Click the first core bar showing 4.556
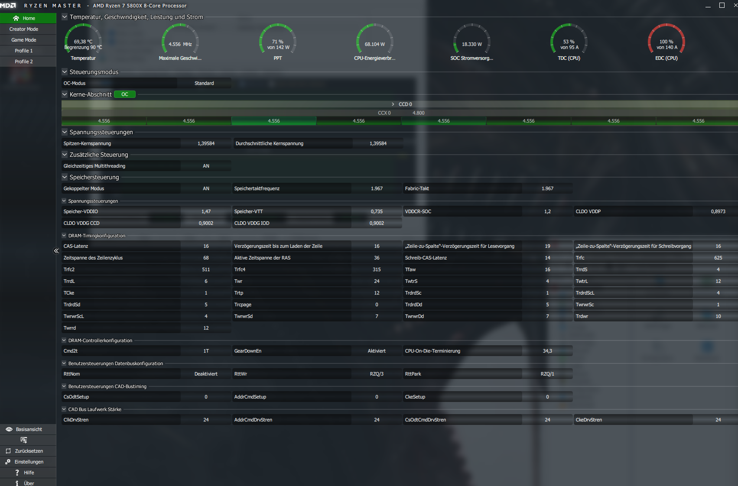 pos(104,121)
